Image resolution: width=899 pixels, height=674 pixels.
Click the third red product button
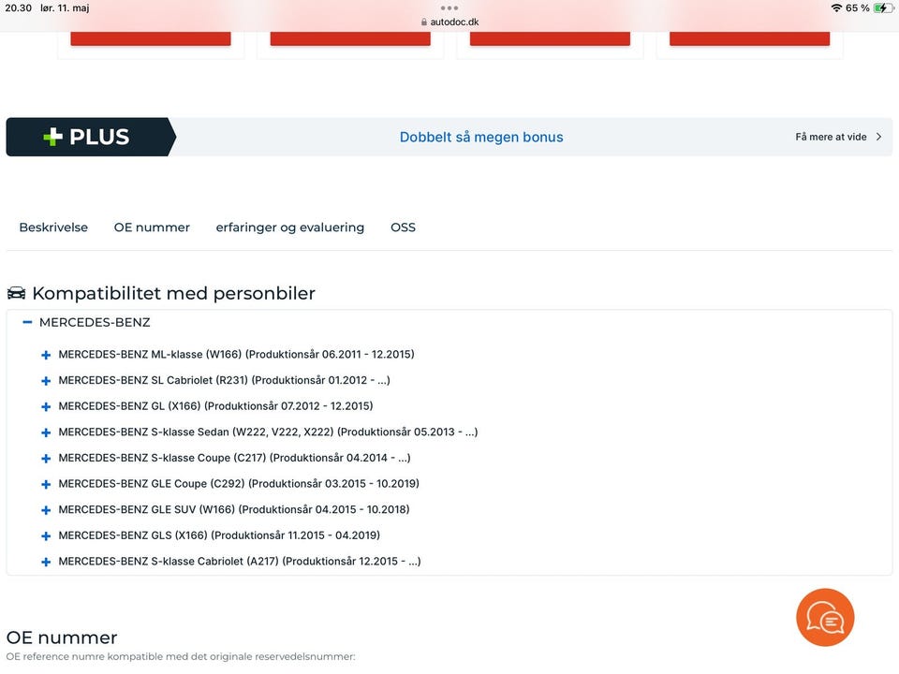tap(550, 38)
